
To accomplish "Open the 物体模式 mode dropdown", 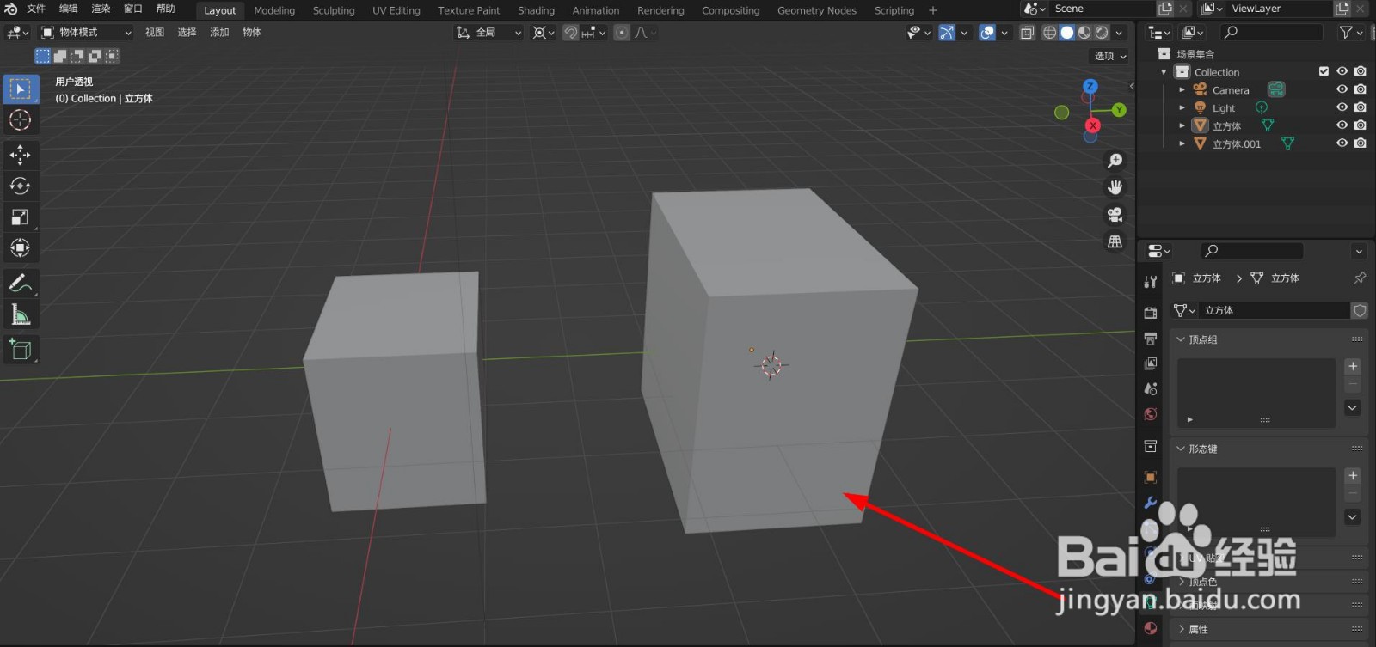I will pyautogui.click(x=86, y=33).
